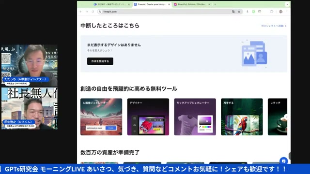Open a new browser tab
Screen dimensions: 310x174
tap(215, 4)
